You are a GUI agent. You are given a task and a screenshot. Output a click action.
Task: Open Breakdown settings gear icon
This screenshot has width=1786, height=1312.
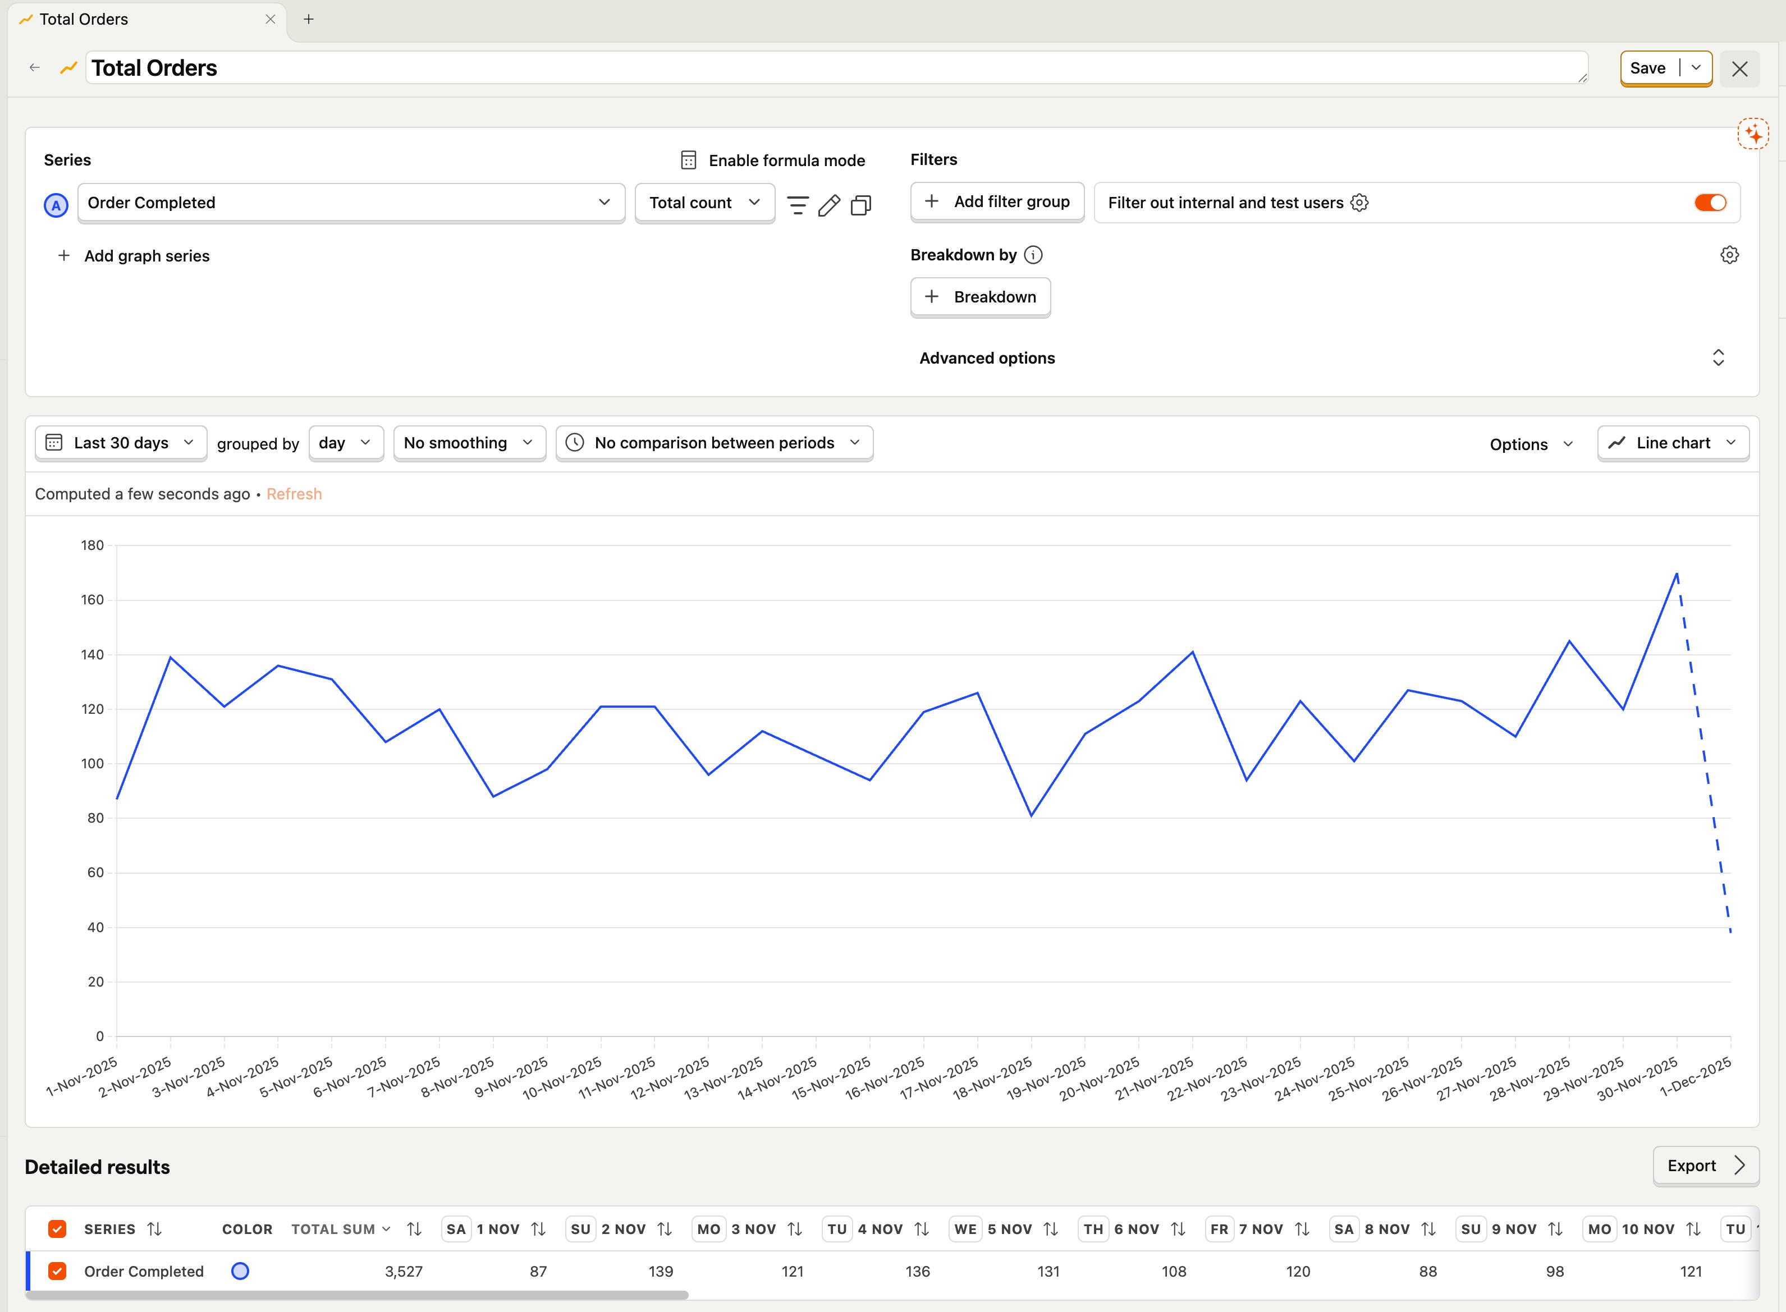click(x=1730, y=255)
